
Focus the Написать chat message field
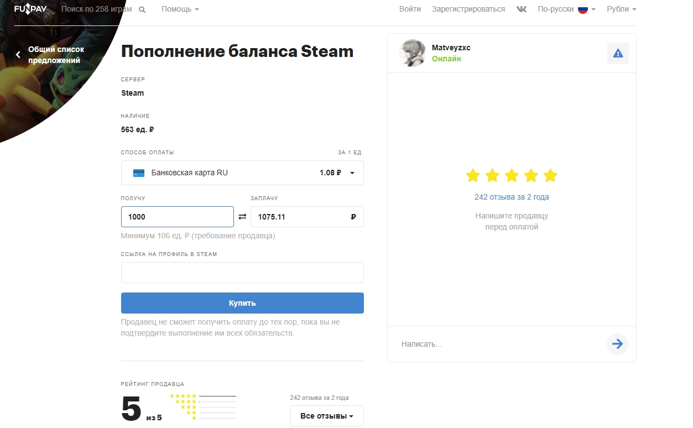click(498, 344)
